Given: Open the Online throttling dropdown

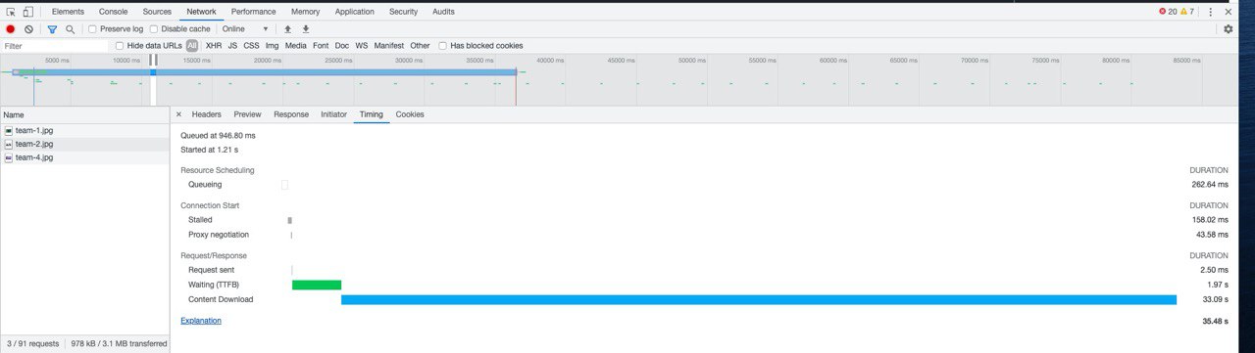Looking at the screenshot, I should click(x=245, y=29).
